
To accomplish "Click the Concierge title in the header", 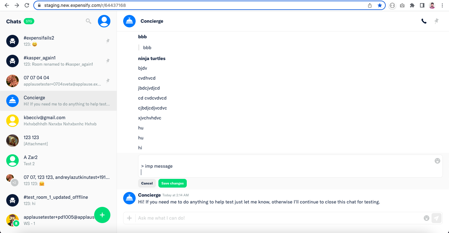I will tap(152, 21).
